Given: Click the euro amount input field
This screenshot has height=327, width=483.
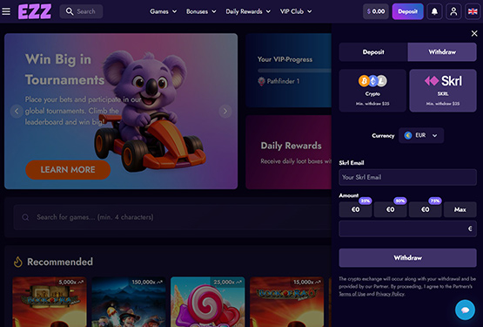Looking at the screenshot, I should 407,228.
